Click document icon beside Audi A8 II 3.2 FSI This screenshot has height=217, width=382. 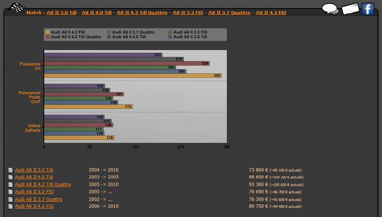[x=10, y=192]
